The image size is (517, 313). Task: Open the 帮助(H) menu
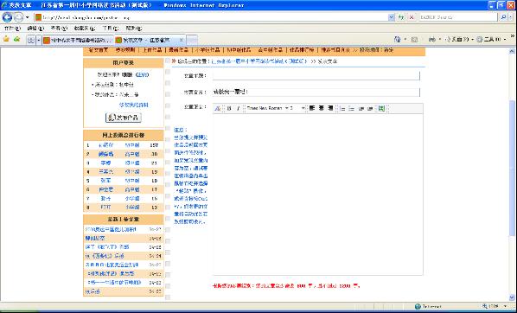[134, 29]
